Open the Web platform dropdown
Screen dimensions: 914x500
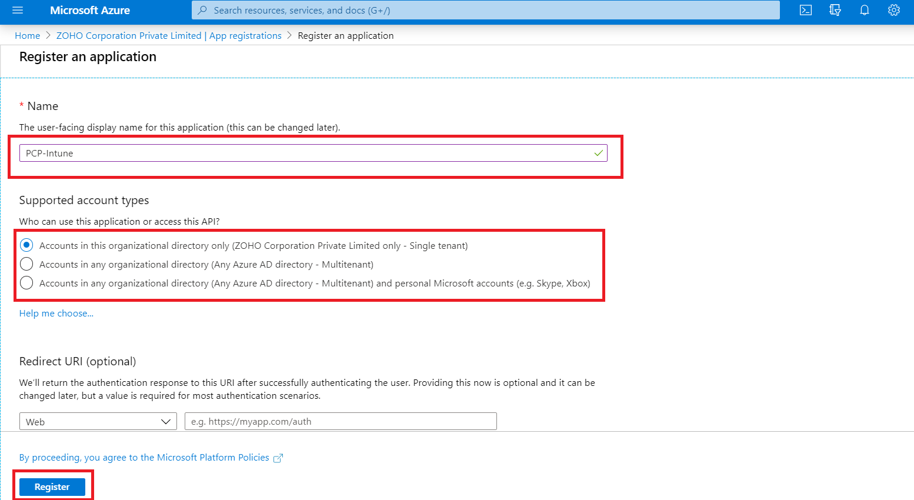[x=97, y=421]
